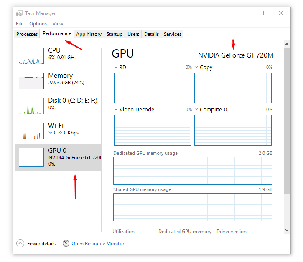Click the '2.9/3.9 GB (74%)' memory value
Viewport: 303px width, 262px height.
(x=66, y=83)
